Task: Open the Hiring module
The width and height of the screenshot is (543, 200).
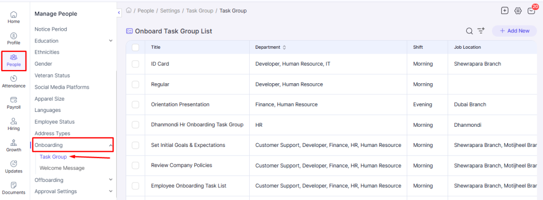Action: [13, 125]
